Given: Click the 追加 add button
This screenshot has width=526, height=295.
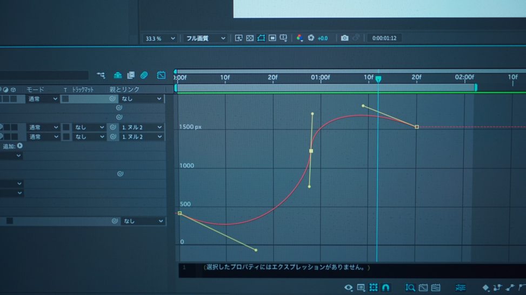Looking at the screenshot, I should 19,146.
